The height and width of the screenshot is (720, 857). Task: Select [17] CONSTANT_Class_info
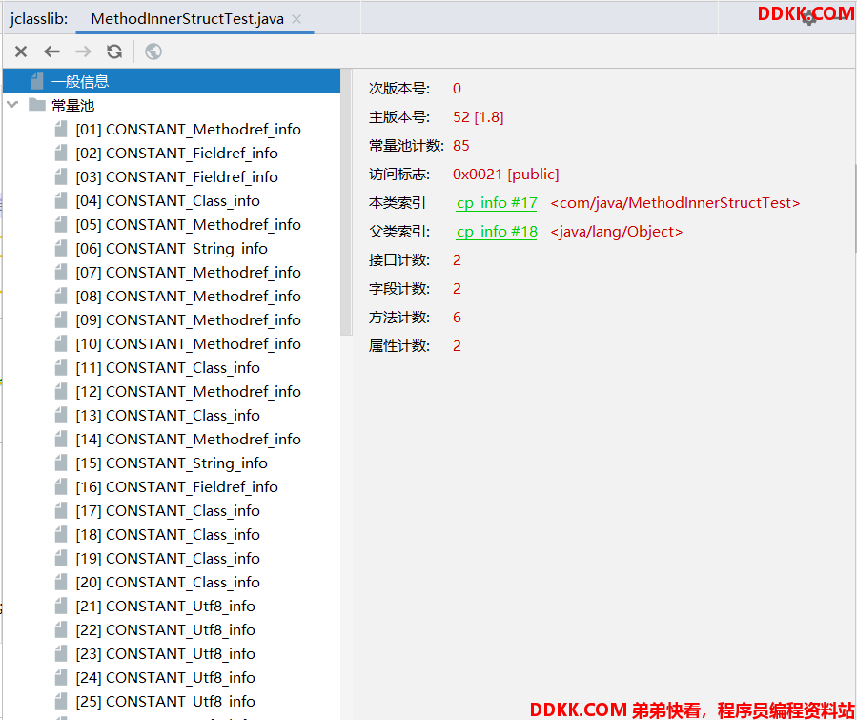tap(168, 510)
